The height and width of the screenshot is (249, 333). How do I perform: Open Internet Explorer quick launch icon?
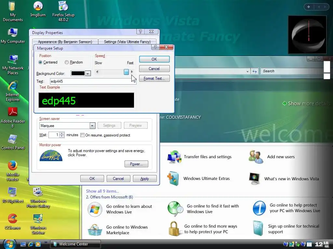coord(31,244)
